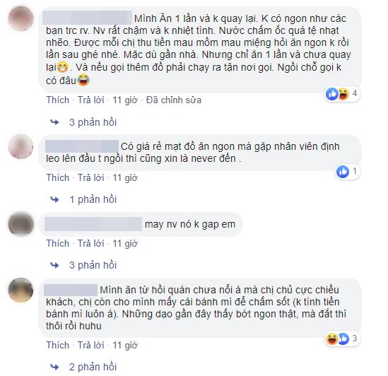This screenshot has width=388, height=376.
Task: Open the last commenter's avatar
Action: tap(20, 290)
